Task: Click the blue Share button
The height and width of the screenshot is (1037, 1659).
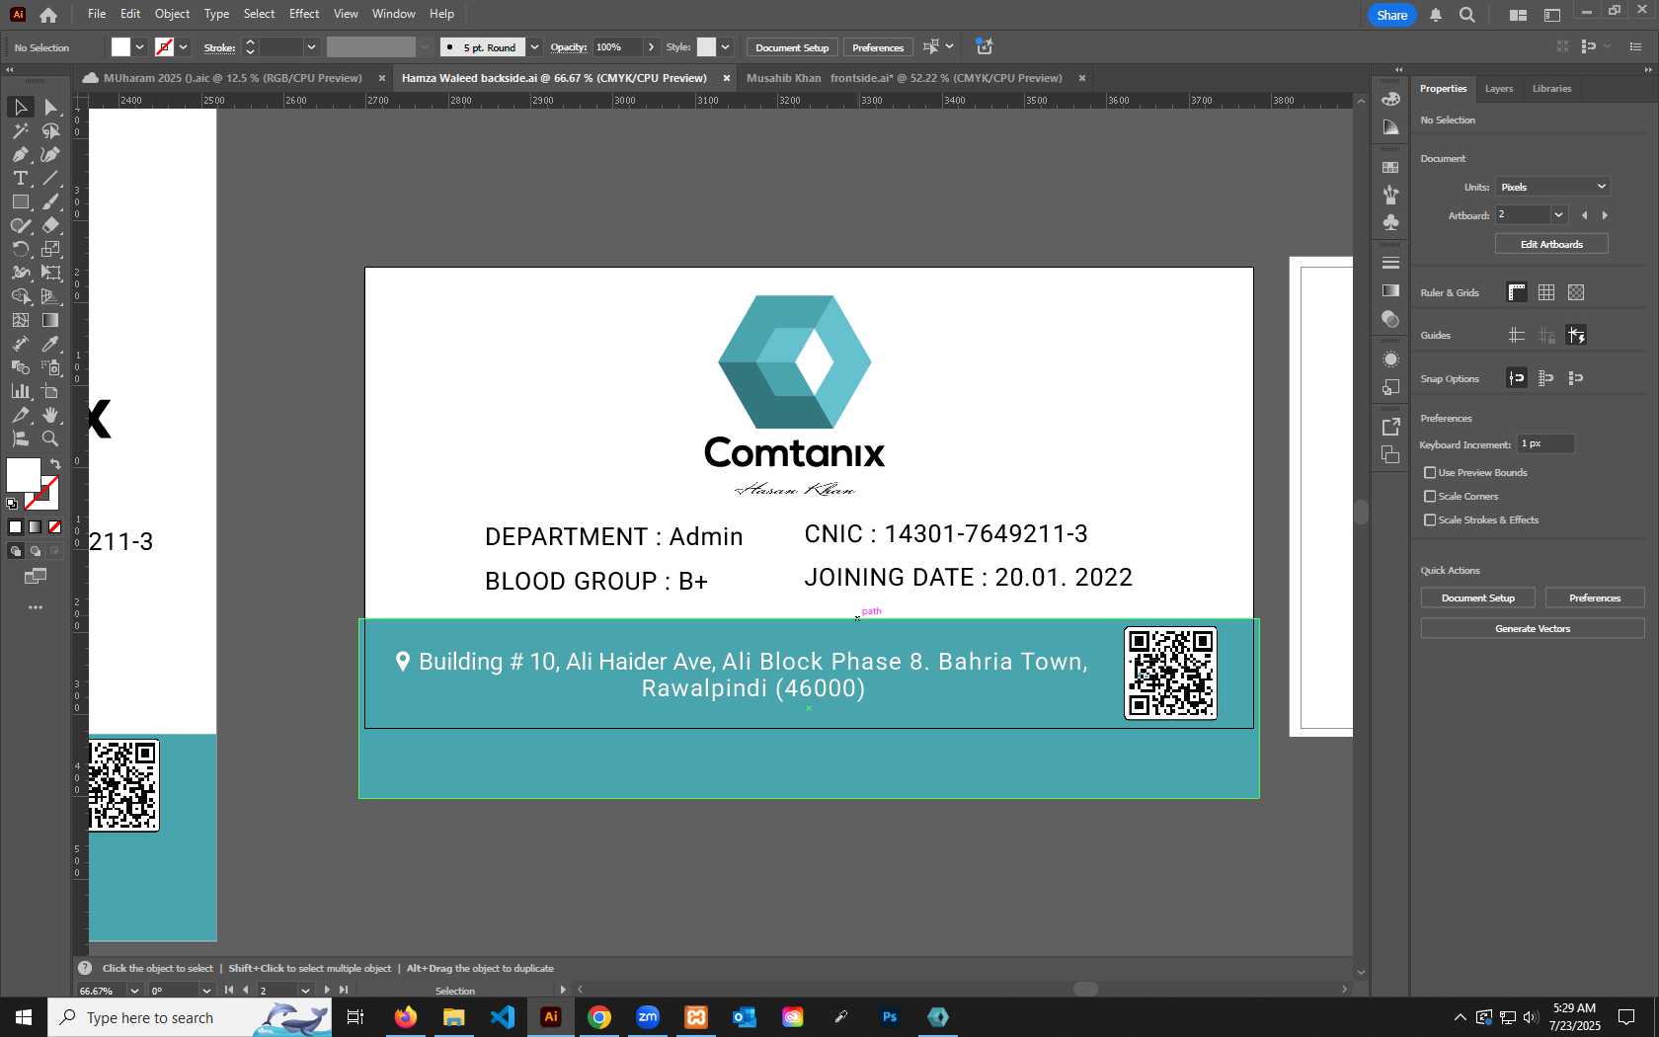Action: click(1391, 15)
